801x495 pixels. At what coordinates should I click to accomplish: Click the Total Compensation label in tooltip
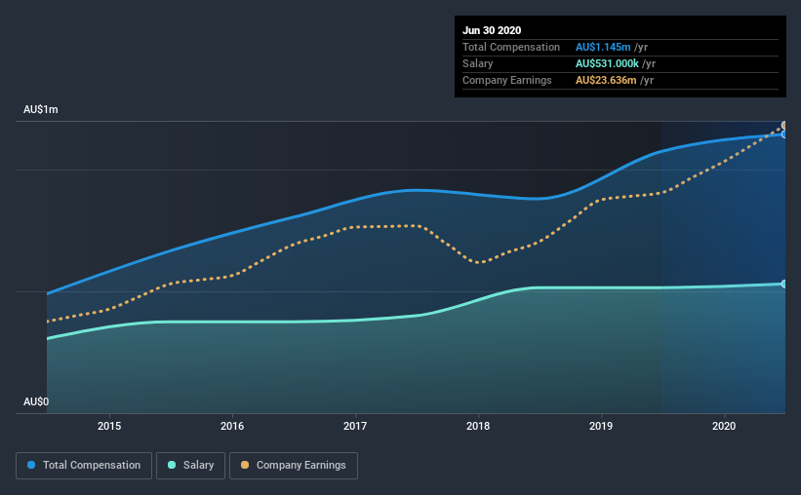(x=511, y=47)
